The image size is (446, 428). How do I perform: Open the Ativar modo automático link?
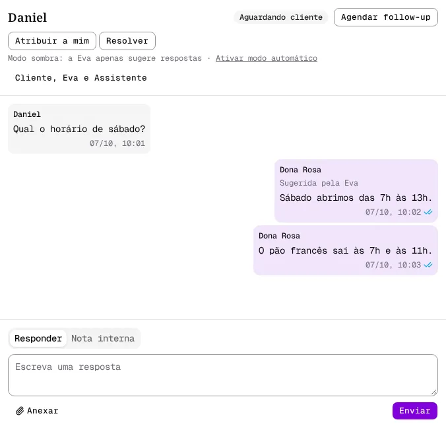point(267,58)
